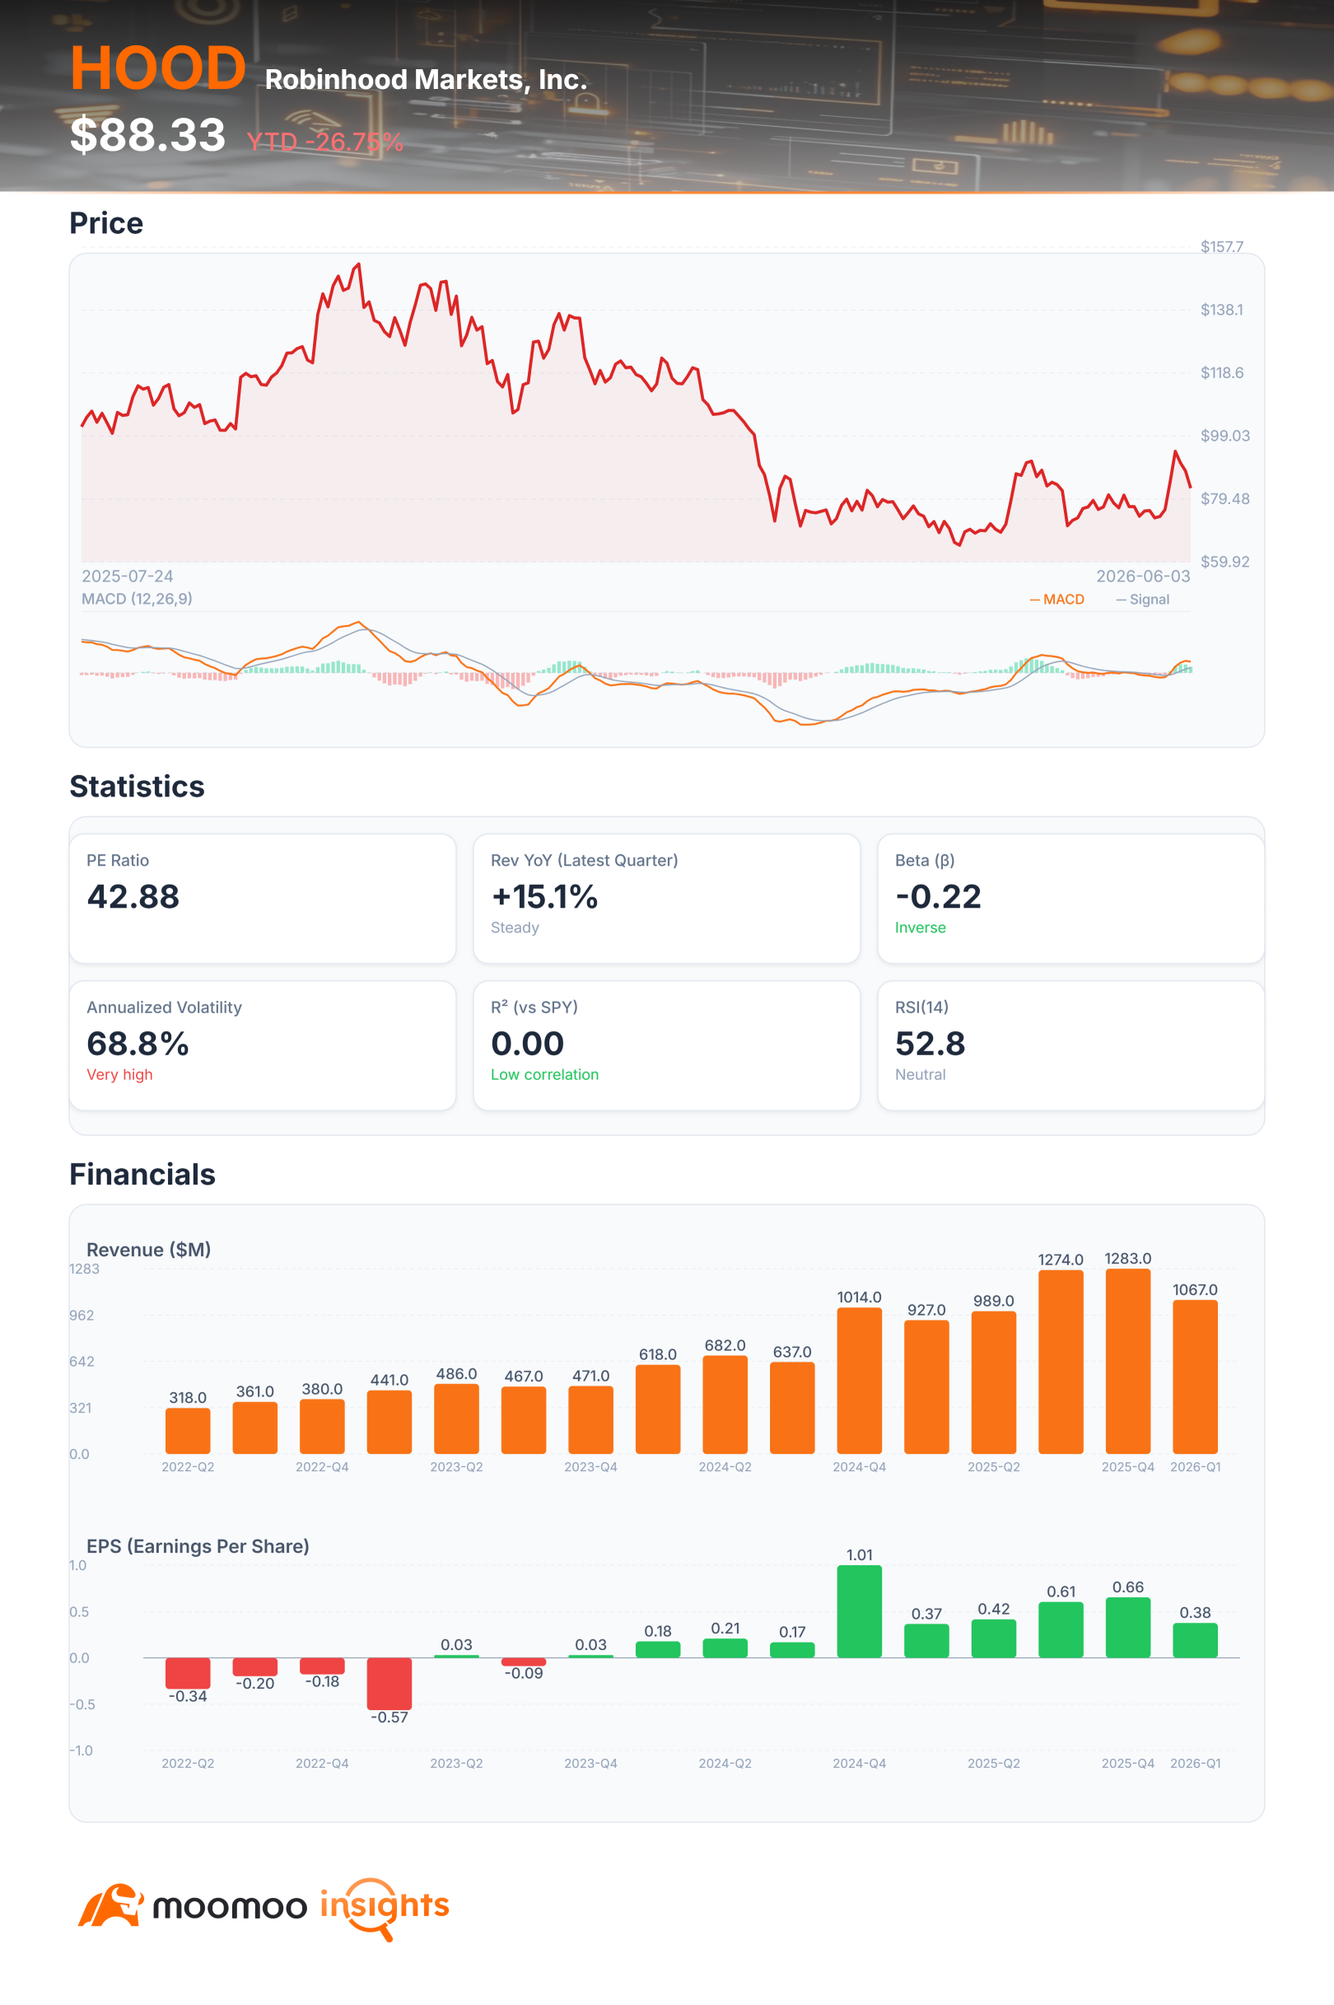Click the Revenue ($M) chart title
Image resolution: width=1334 pixels, height=2005 pixels.
coord(149,1250)
